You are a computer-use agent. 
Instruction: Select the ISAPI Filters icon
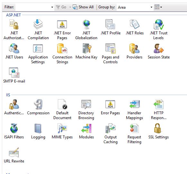tap(14, 128)
